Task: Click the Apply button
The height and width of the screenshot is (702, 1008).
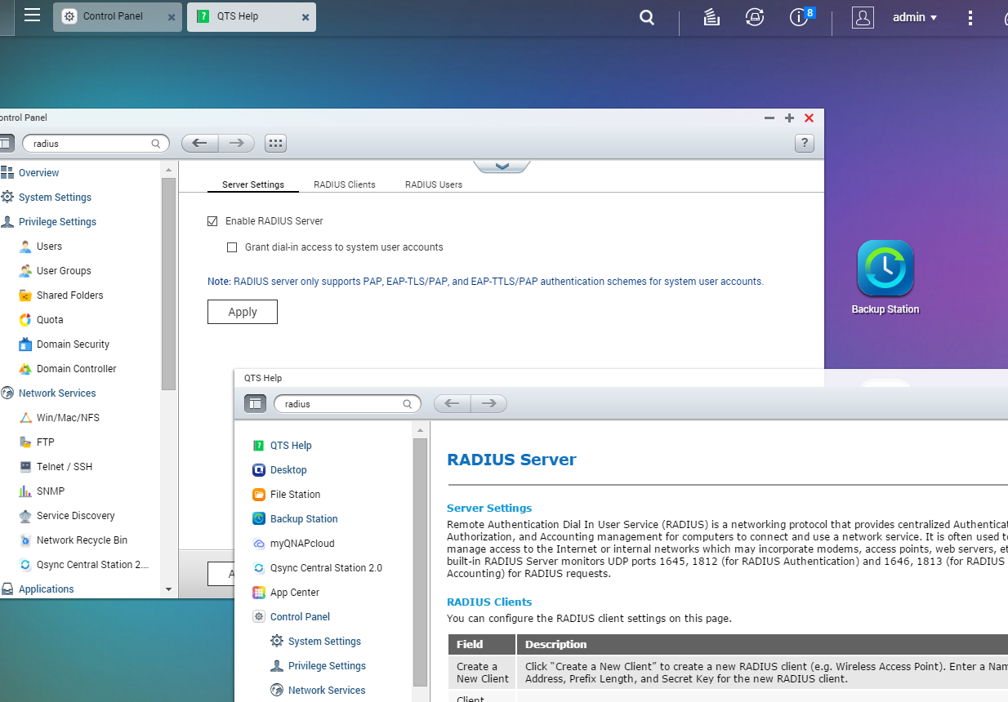Action: click(x=243, y=312)
